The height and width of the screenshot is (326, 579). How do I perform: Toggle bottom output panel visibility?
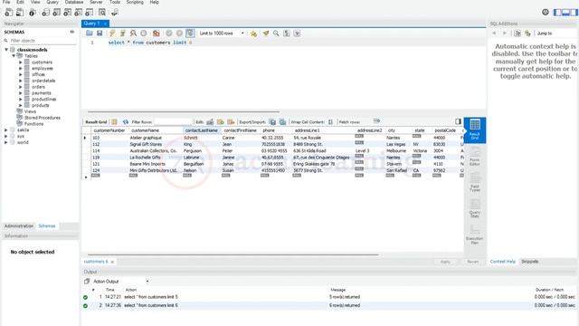pyautogui.click(x=565, y=12)
